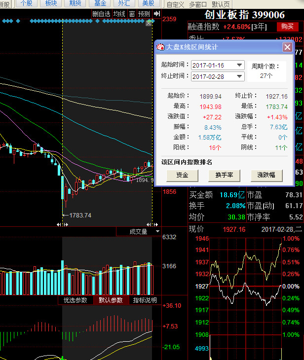Click the 资金 ranking button

182,175
